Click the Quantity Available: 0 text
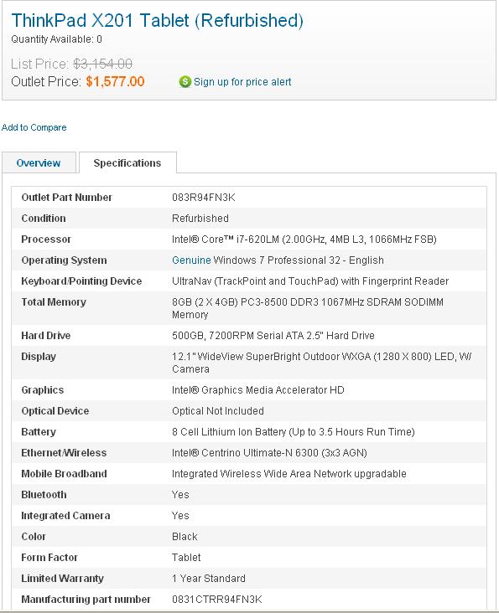The width and height of the screenshot is (499, 613). [x=56, y=39]
